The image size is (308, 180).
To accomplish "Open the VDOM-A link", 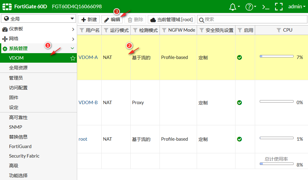I will click(x=88, y=57).
